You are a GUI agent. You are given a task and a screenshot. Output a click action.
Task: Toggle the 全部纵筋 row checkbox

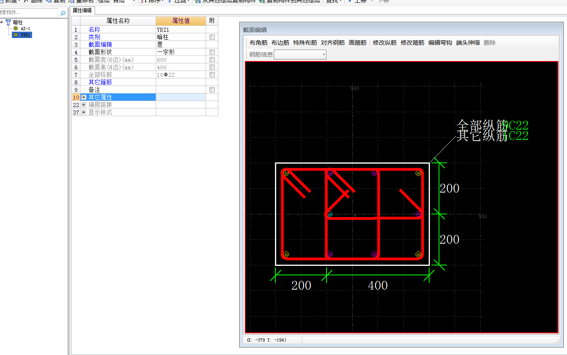click(212, 74)
